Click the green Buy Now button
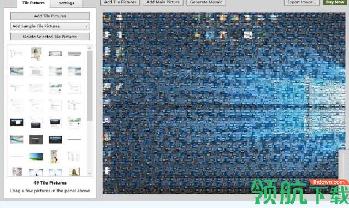 [x=335, y=2]
